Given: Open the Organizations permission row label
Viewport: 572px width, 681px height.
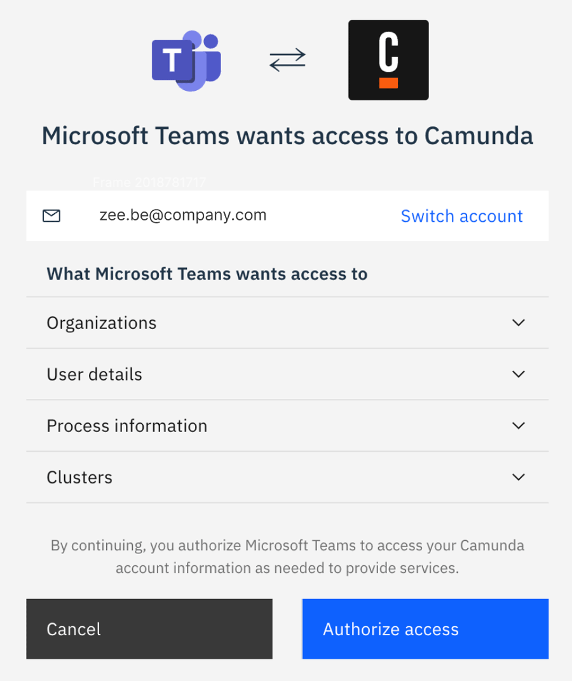Looking at the screenshot, I should [102, 323].
